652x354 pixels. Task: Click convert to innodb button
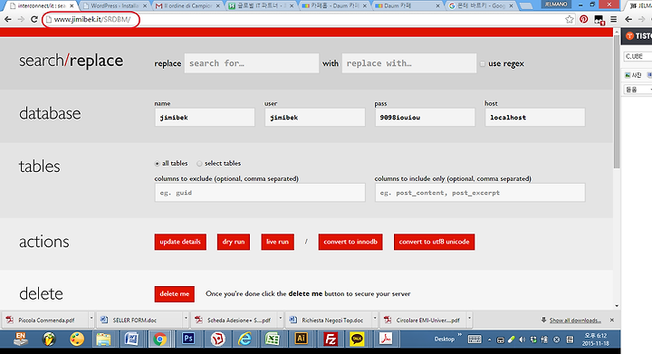tap(350, 242)
